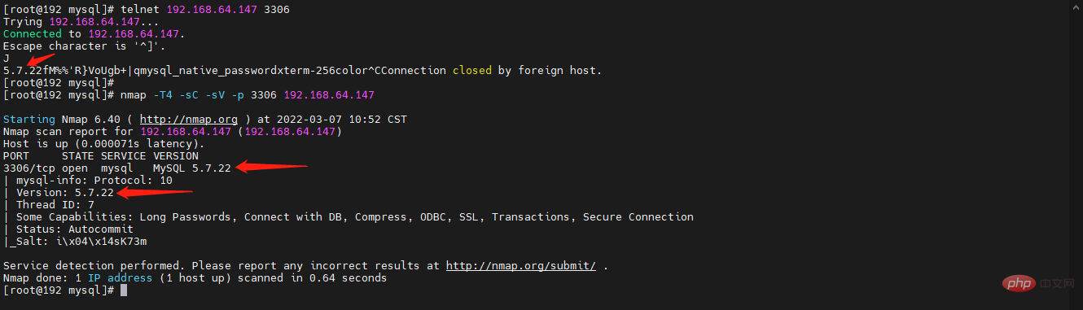Click the 'Thread ID: 7' line
The width and height of the screenshot is (1083, 310).
[49, 205]
